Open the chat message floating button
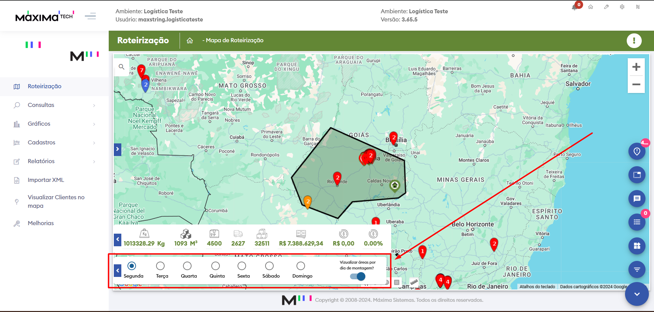This screenshot has height=312, width=654. coord(637,199)
